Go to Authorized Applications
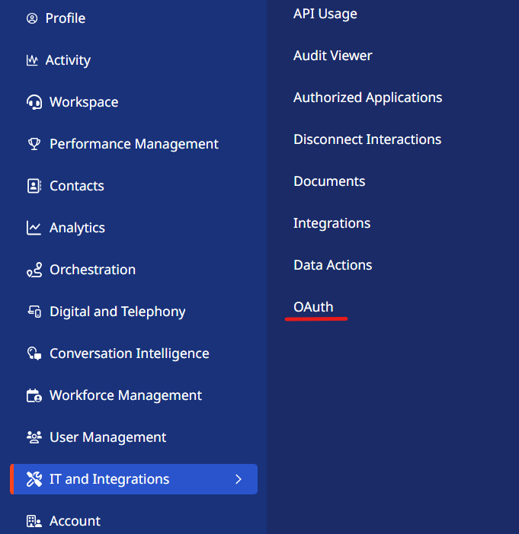 pos(367,98)
